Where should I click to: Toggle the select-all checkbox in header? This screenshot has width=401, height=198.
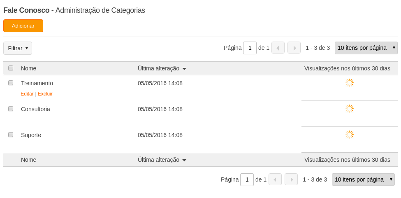click(x=11, y=68)
